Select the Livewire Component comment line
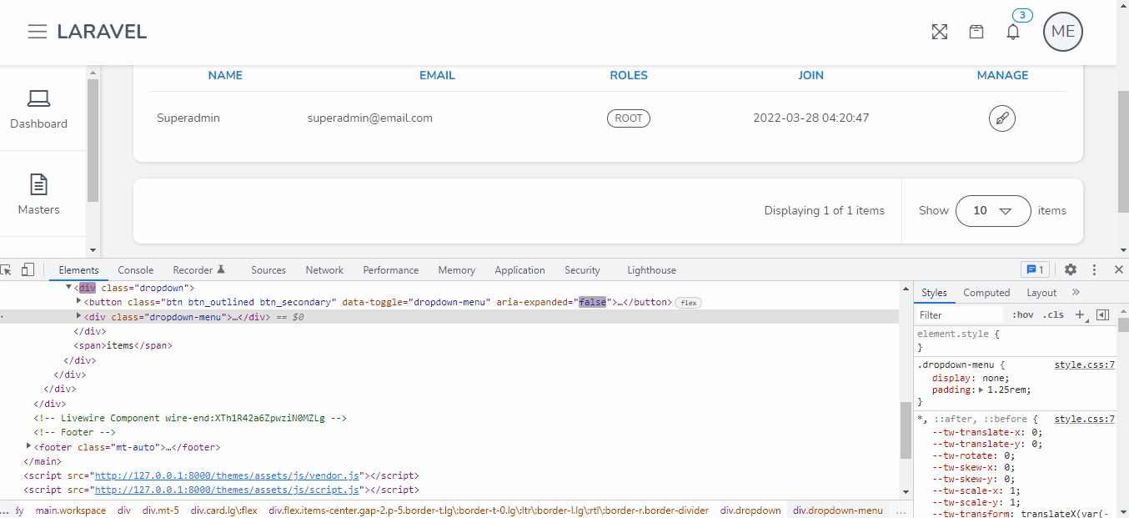The width and height of the screenshot is (1129, 518). click(x=190, y=418)
